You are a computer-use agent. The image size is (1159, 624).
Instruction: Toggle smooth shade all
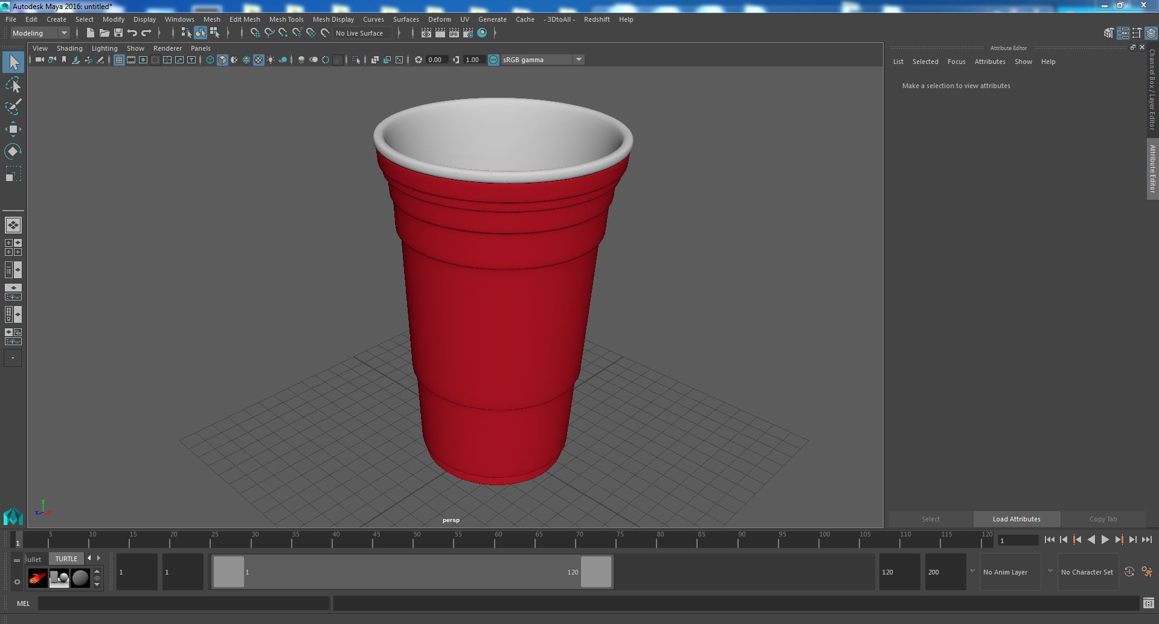pyautogui.click(x=222, y=60)
